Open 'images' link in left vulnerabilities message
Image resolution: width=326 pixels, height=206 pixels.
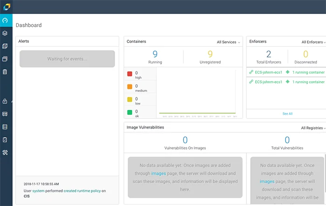tap(158, 173)
